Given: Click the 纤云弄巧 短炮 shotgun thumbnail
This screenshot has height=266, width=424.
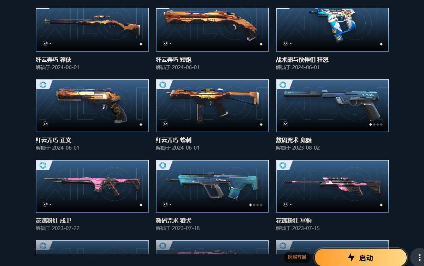Looking at the screenshot, I should coord(212,30).
